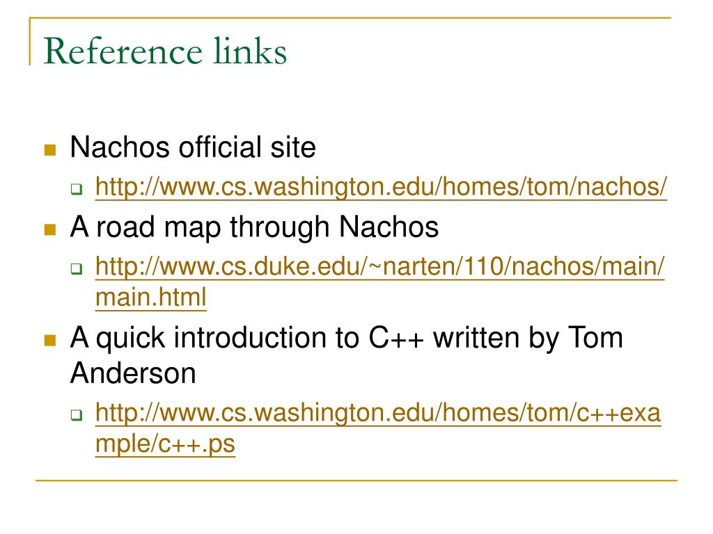Click the gold horizontal line at slide bottom
Screen dimensions: 713x534
click(356, 480)
